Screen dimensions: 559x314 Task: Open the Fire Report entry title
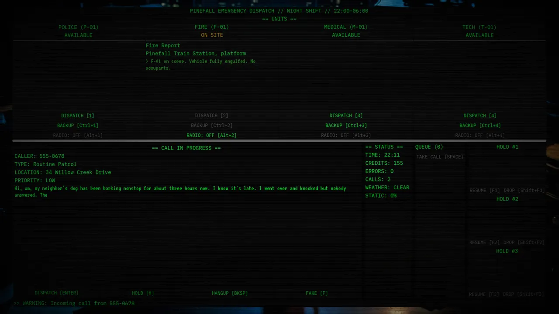click(x=163, y=45)
